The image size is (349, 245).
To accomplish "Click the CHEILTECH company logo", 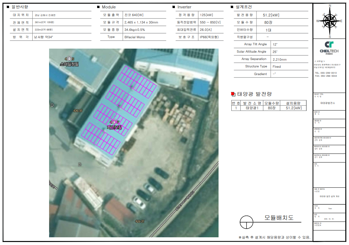I will (x=329, y=47).
